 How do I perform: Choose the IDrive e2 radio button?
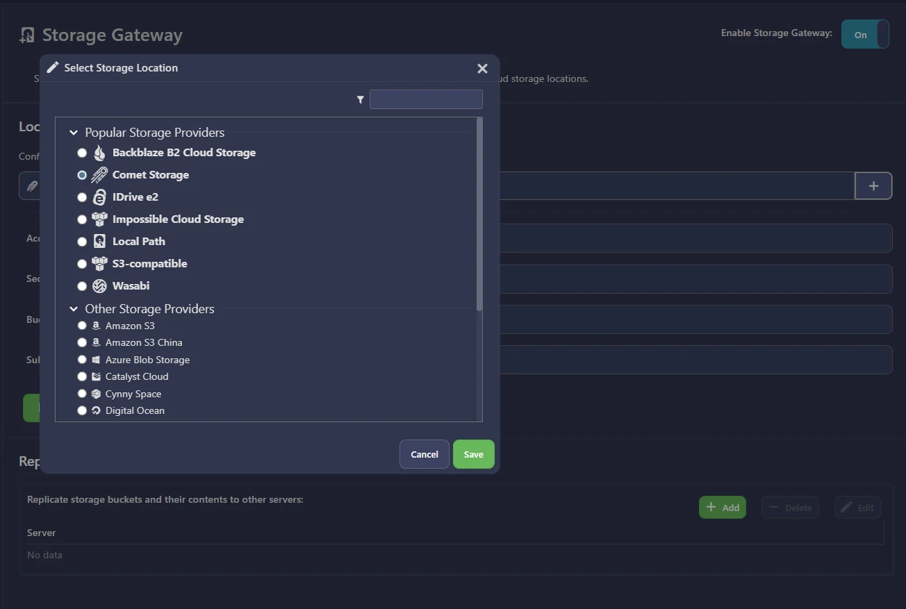[x=82, y=197]
